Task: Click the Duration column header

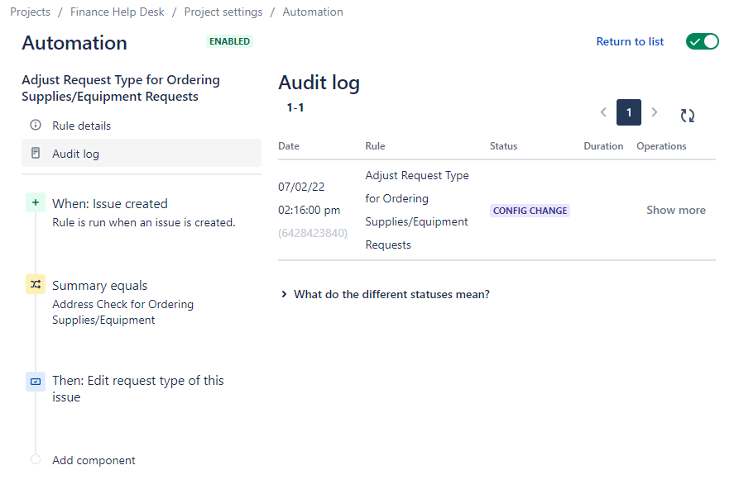Action: 603,146
